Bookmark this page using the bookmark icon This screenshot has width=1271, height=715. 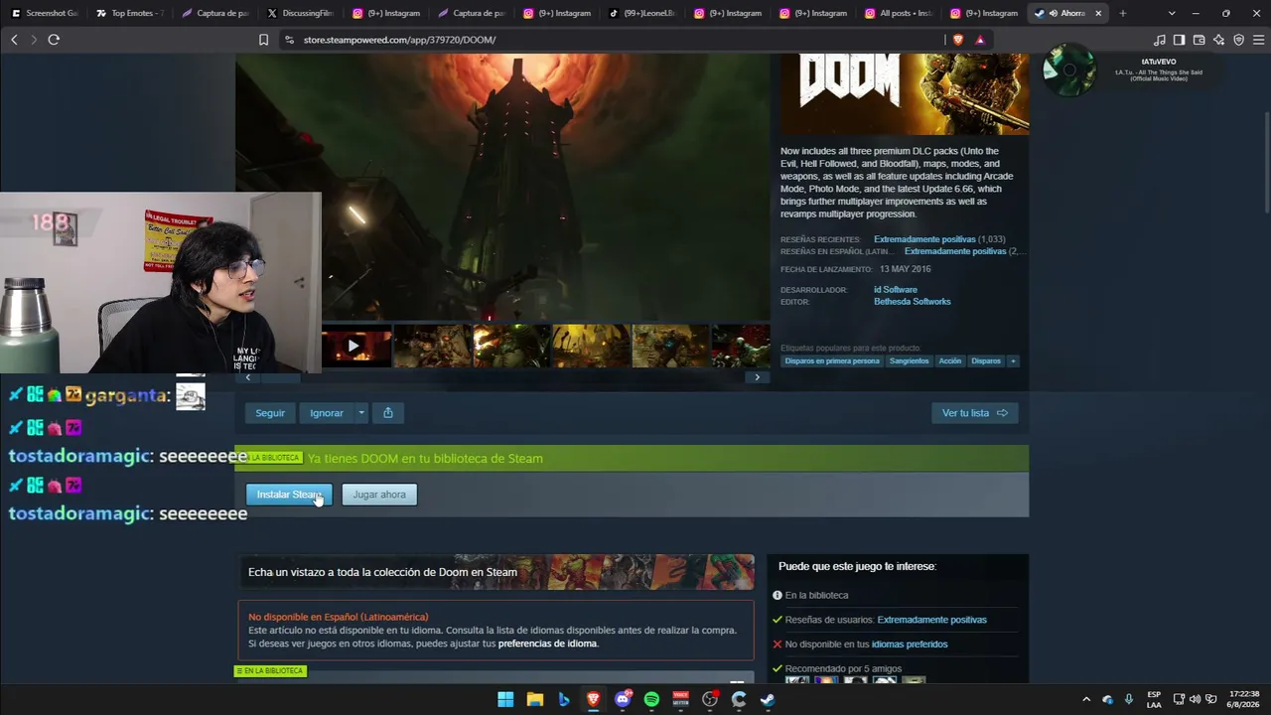click(x=263, y=40)
